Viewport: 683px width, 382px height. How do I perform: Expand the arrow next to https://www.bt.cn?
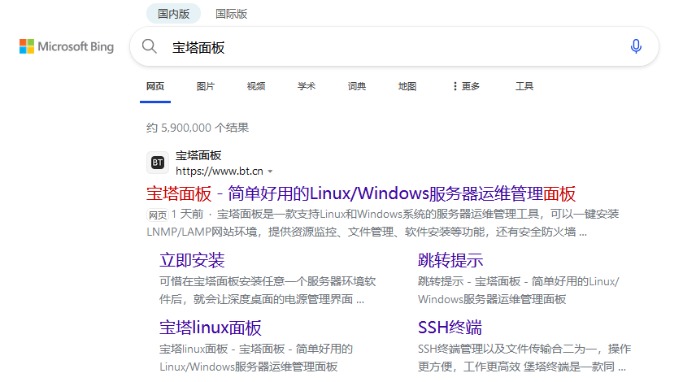pos(270,171)
